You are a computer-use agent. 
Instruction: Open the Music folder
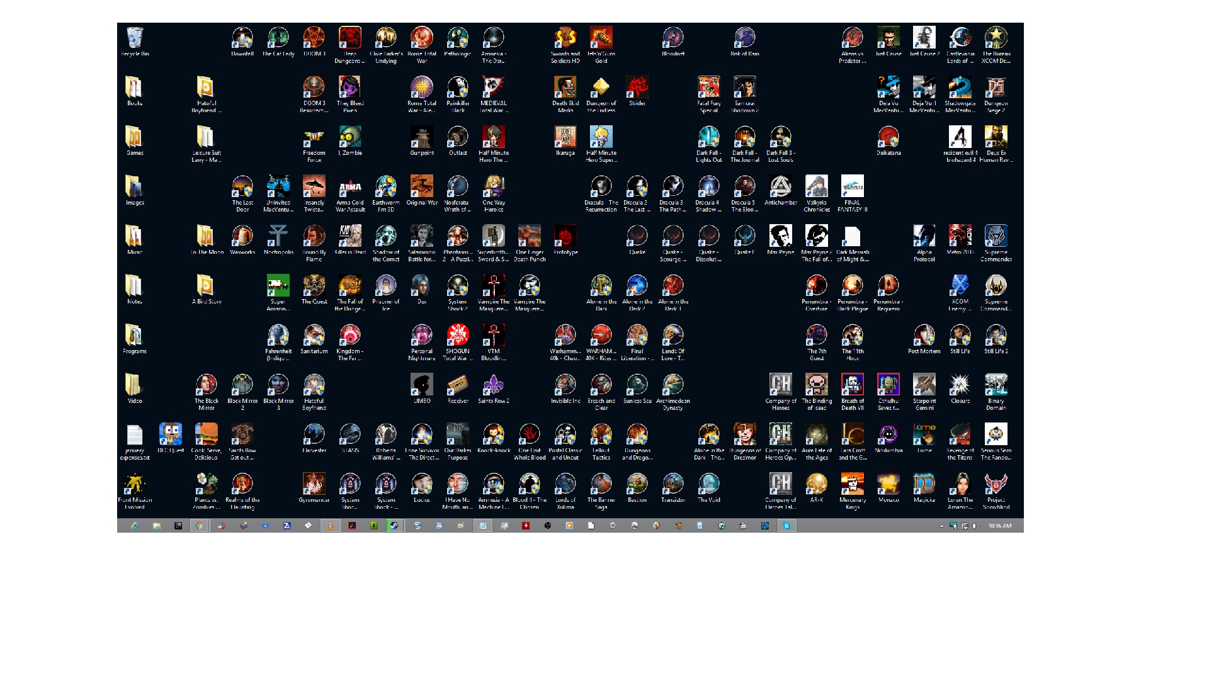point(135,241)
